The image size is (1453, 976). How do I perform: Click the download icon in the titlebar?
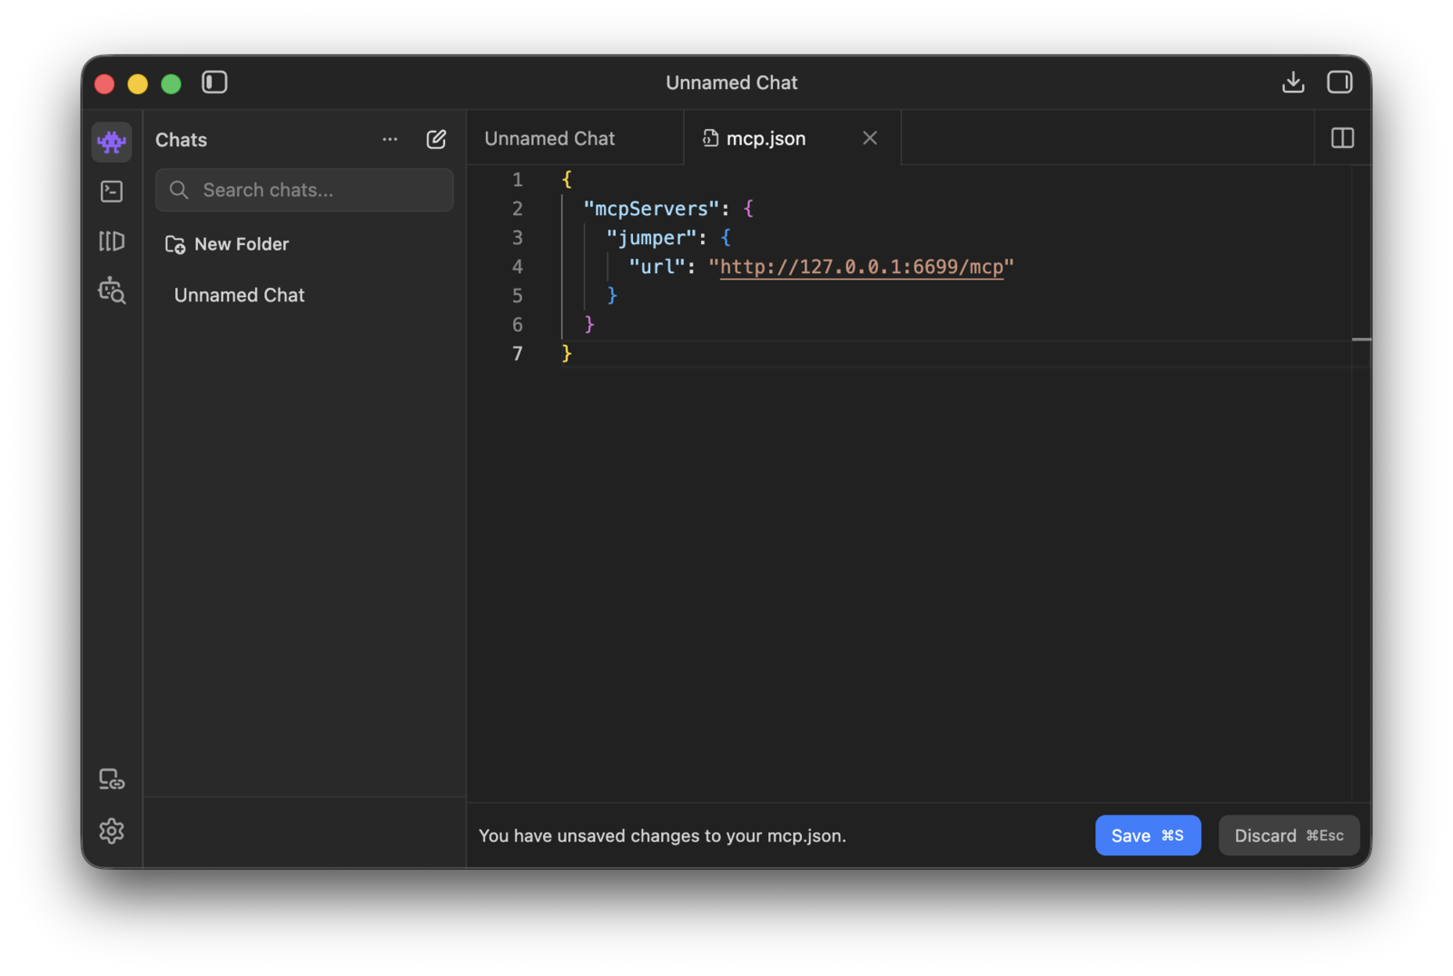1293,82
